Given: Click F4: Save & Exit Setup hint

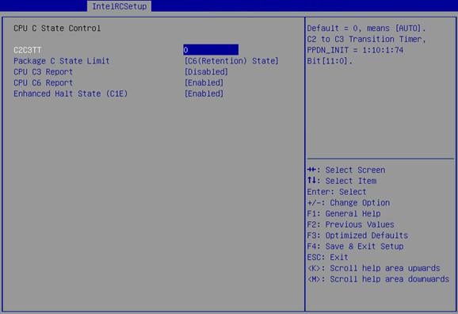Looking at the screenshot, I should [x=355, y=247].
